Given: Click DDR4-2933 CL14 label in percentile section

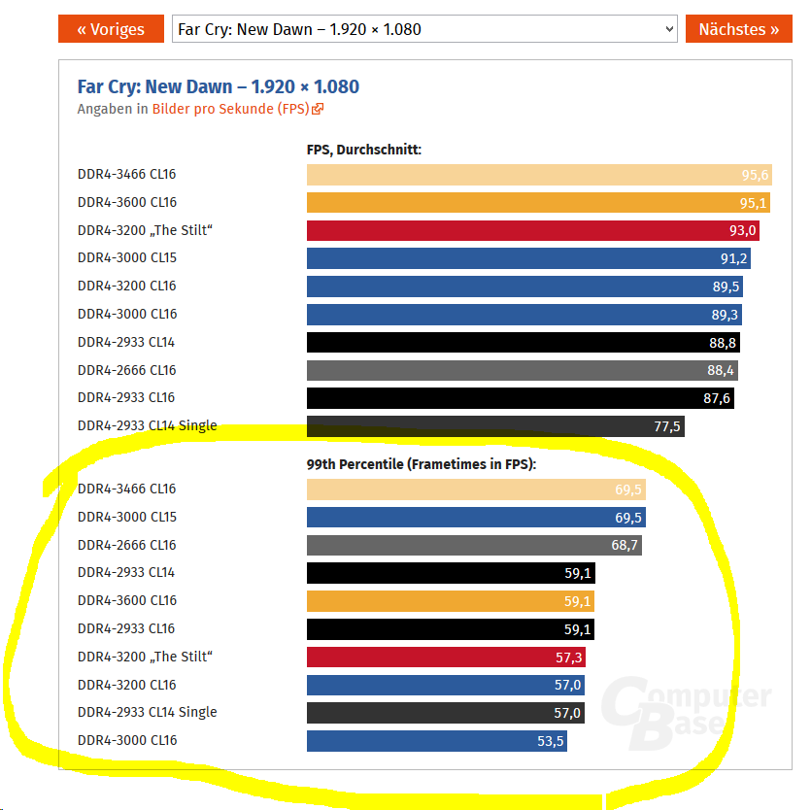Looking at the screenshot, I should click(126, 573).
